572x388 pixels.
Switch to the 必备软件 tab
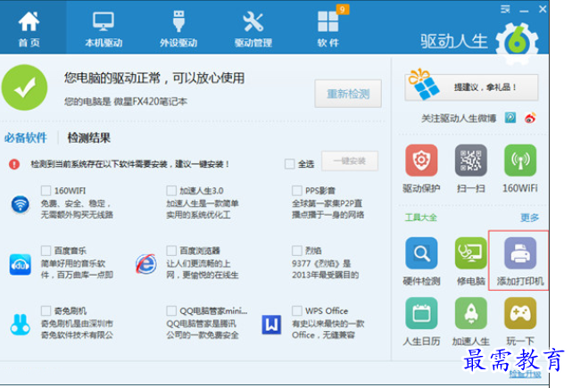[26, 138]
